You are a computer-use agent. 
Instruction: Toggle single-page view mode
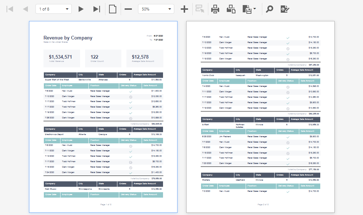(x=112, y=9)
